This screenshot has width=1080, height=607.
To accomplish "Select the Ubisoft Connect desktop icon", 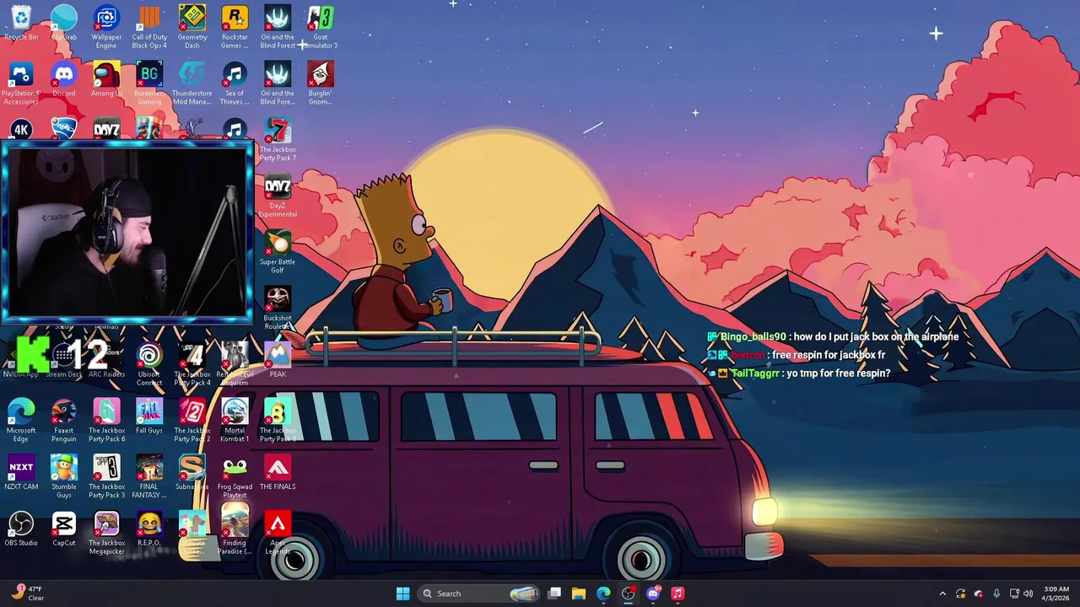I will (149, 364).
